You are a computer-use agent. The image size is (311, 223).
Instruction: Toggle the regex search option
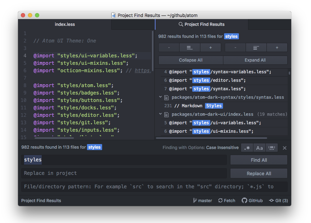click(247, 148)
